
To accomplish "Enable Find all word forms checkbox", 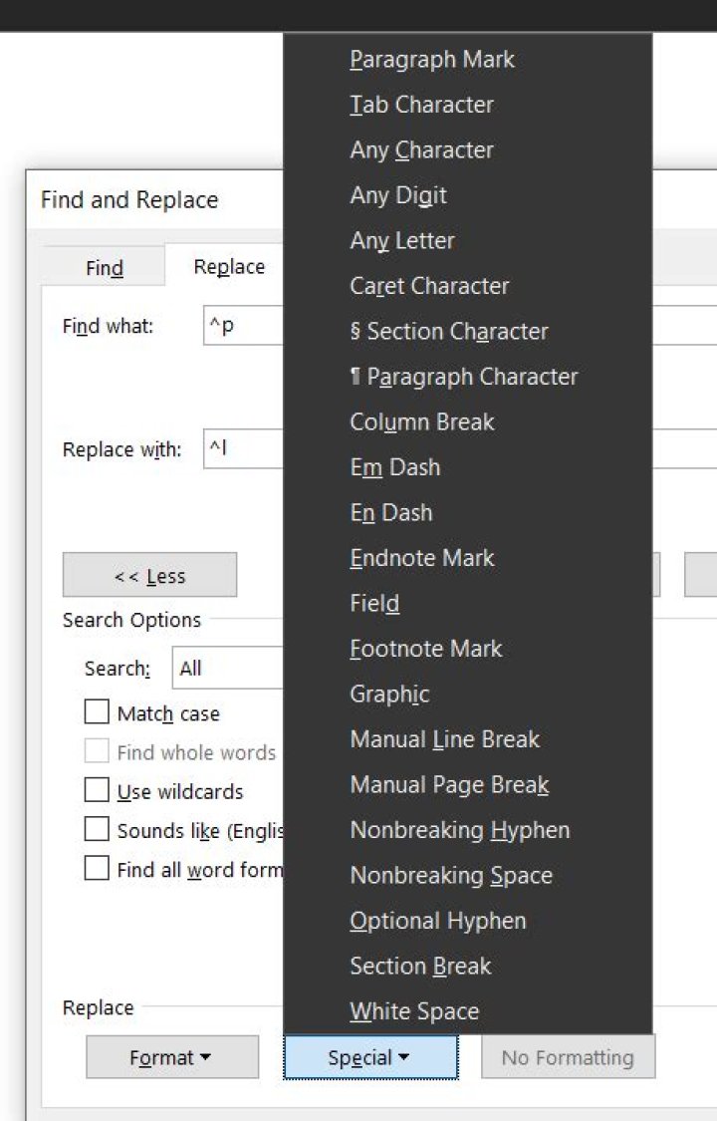I will [97, 869].
